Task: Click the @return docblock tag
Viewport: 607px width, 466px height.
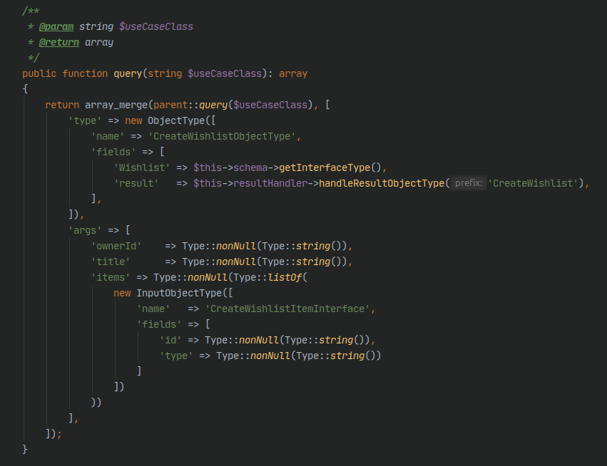Action: [x=58, y=42]
